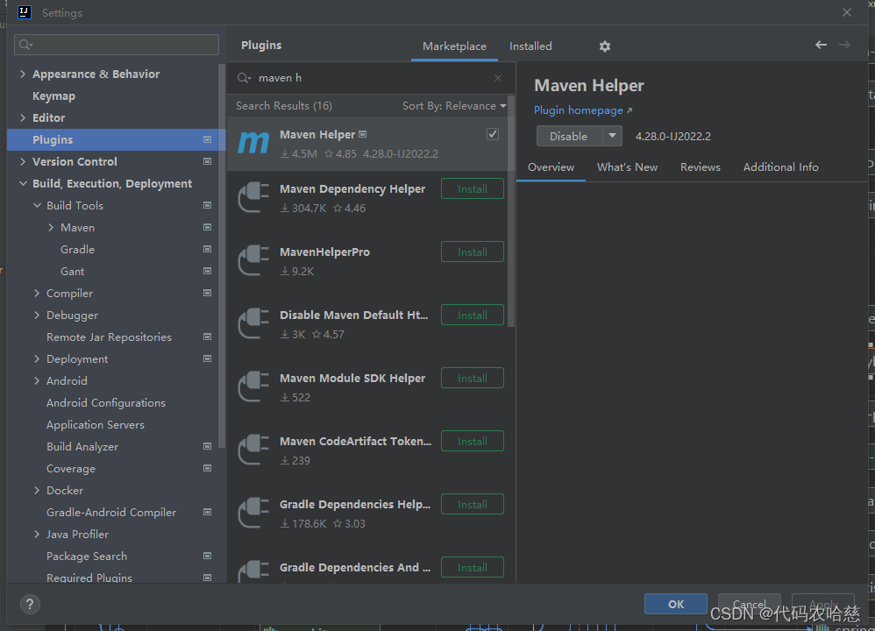The height and width of the screenshot is (631, 875).
Task: Click the Maven Dependency Helper plug icon
Action: 253,197
